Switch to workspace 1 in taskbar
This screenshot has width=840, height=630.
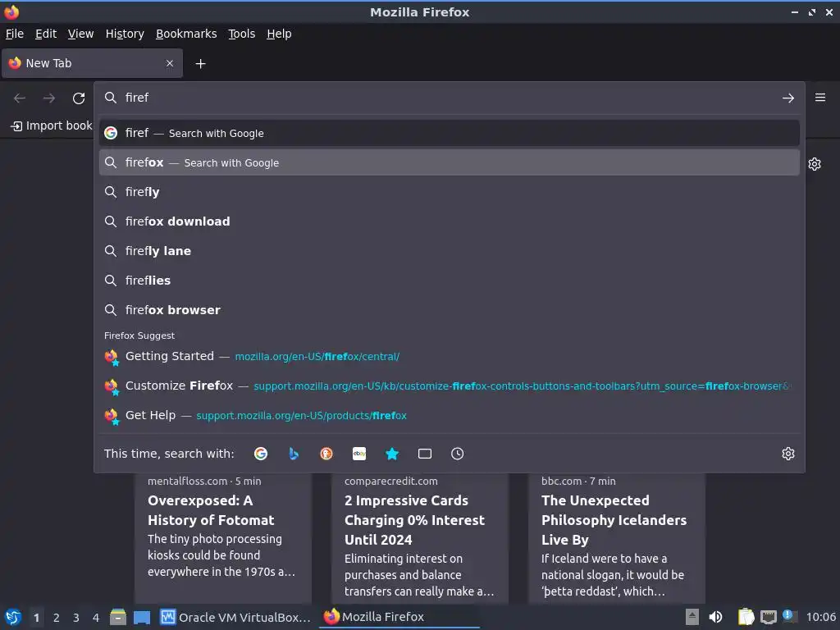tap(36, 618)
